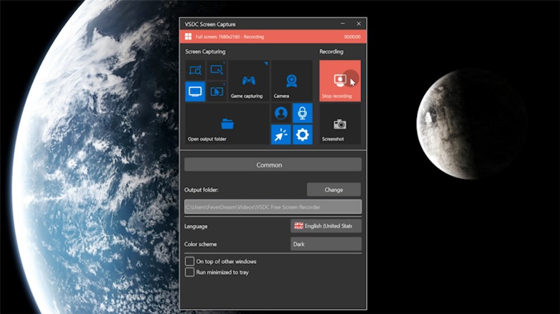Click the Screen Capturing section label
This screenshot has width=560, height=314.
(205, 51)
